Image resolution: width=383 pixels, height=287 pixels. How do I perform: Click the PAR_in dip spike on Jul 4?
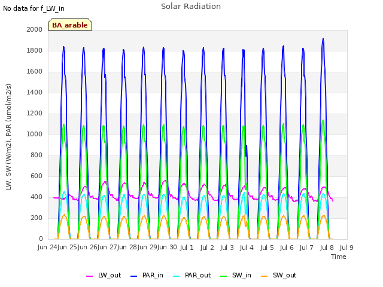pos(247,151)
